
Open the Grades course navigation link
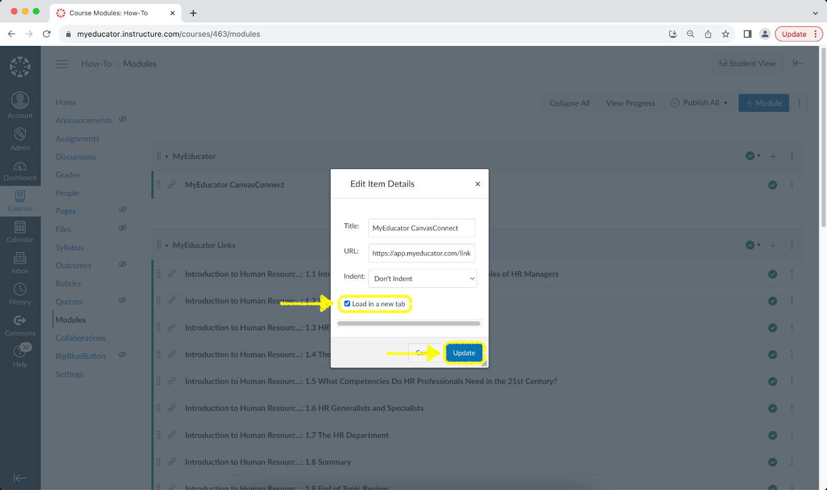(x=68, y=175)
